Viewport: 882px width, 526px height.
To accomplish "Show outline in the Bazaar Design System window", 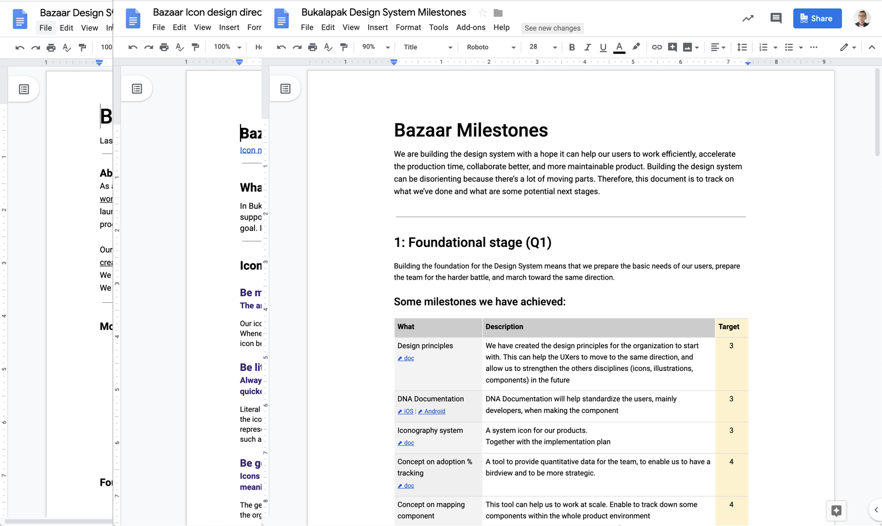I will coord(24,89).
